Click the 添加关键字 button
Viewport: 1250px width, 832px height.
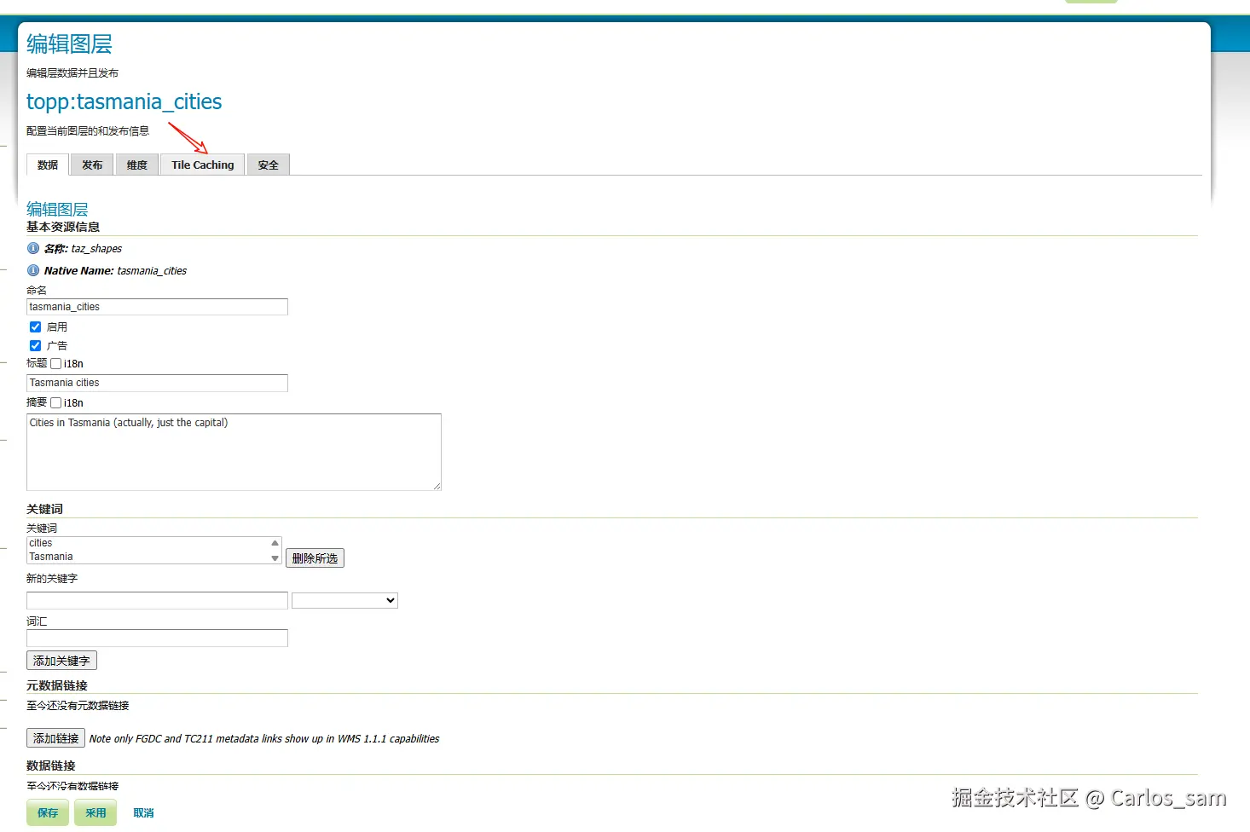click(x=61, y=661)
